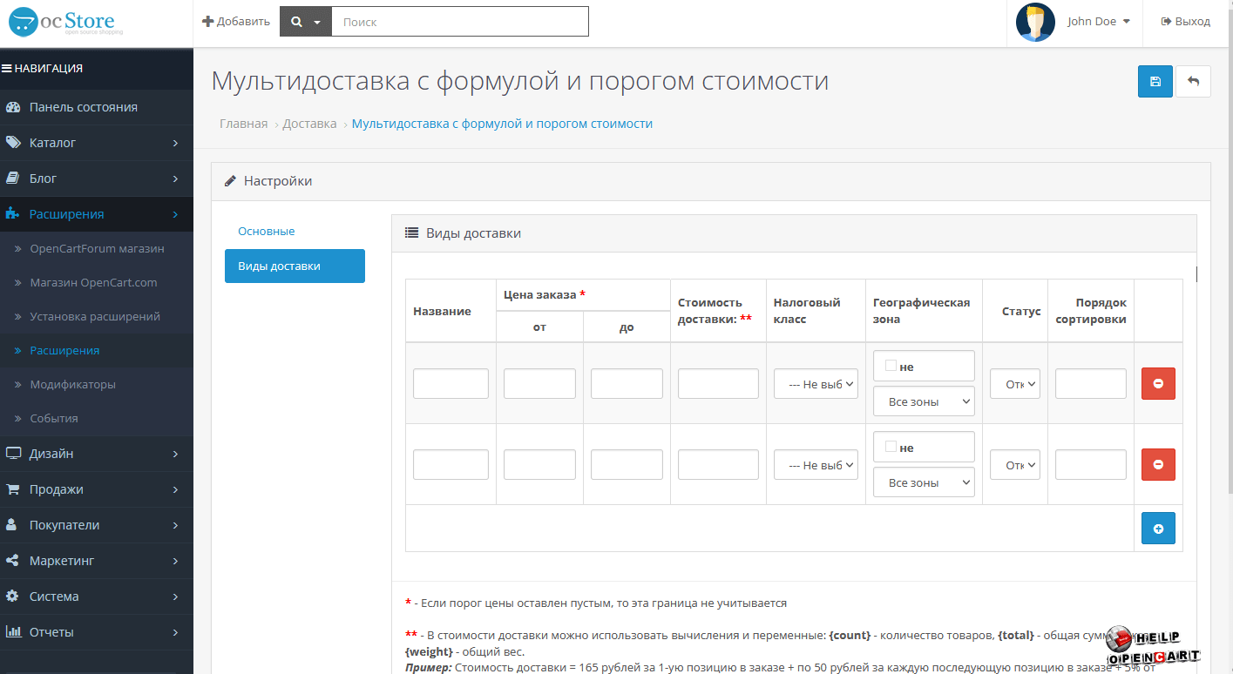This screenshot has height=674, width=1233.
Task: Click the navigation hamburger icon
Action: point(7,68)
